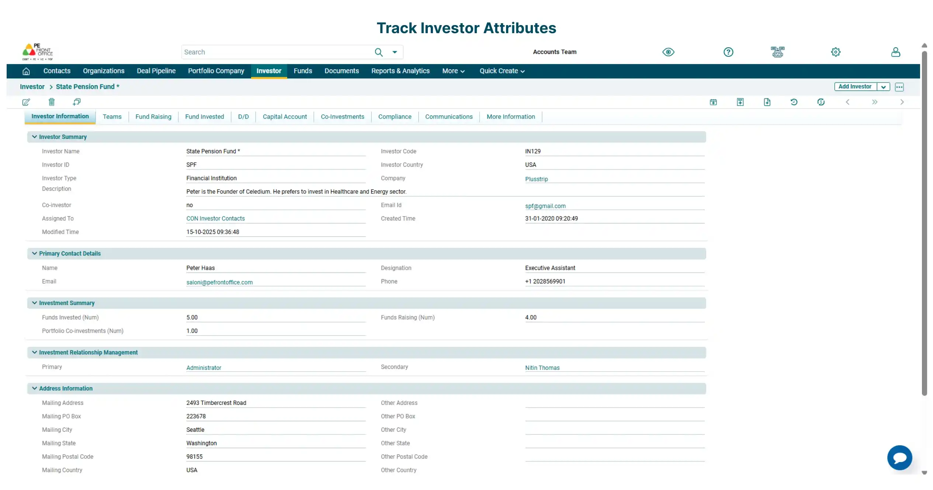This screenshot has width=933, height=490.
Task: Open the Add Investor dropdown arrow
Action: (x=883, y=87)
